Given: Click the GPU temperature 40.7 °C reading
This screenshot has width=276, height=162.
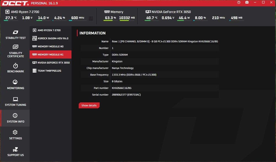Looking at the screenshot, I should pyautogui.click(x=152, y=18).
